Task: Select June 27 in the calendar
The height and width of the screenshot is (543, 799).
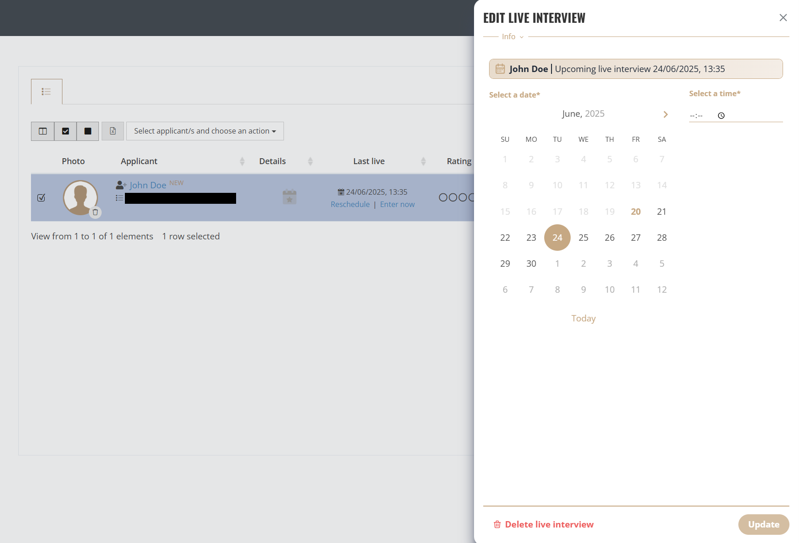Action: (636, 238)
